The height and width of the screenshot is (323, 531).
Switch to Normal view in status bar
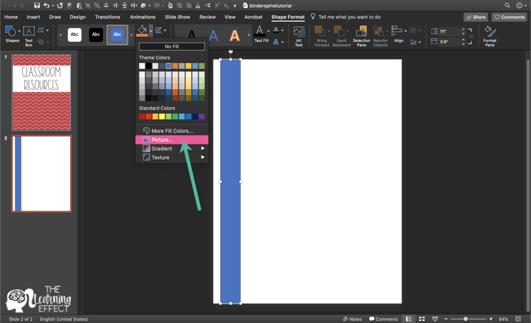coord(409,319)
